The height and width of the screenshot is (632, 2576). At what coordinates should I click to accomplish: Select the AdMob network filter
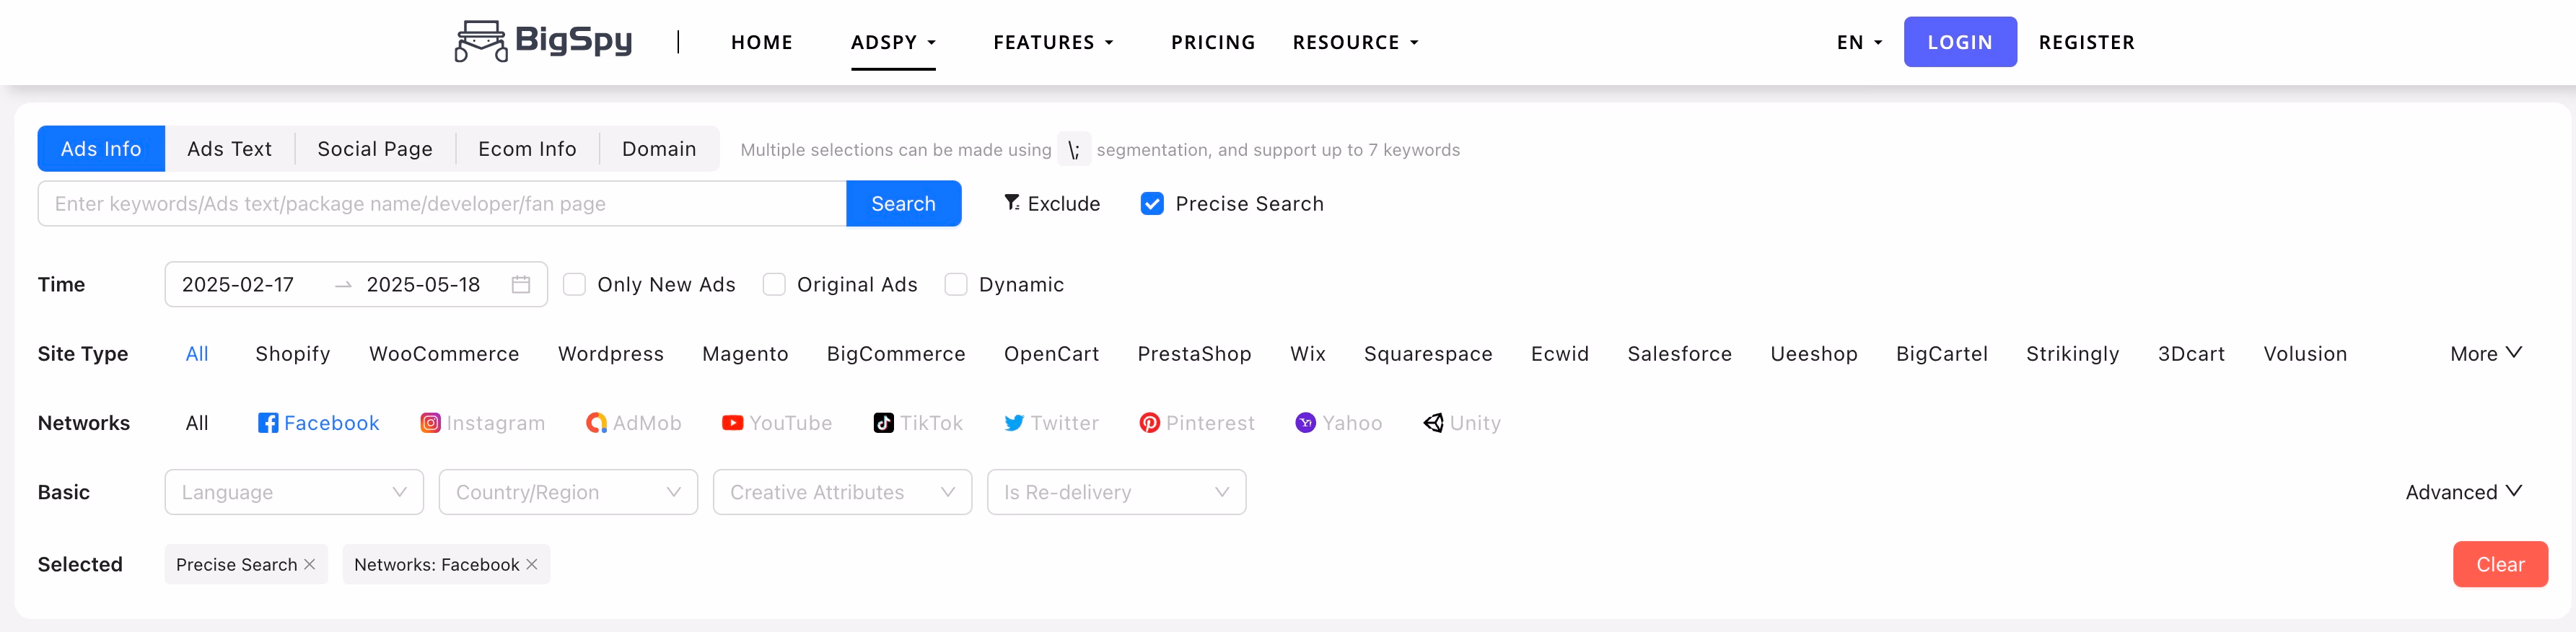[634, 423]
